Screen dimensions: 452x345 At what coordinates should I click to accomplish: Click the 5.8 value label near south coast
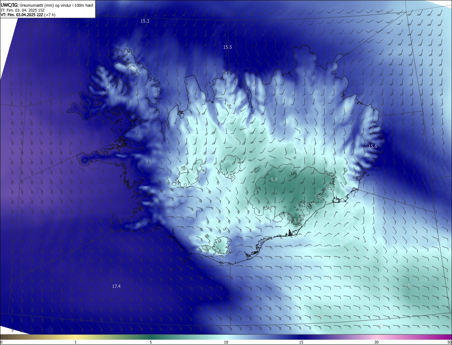[296, 220]
